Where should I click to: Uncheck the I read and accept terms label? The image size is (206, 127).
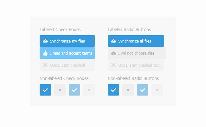pyautogui.click(x=71, y=53)
